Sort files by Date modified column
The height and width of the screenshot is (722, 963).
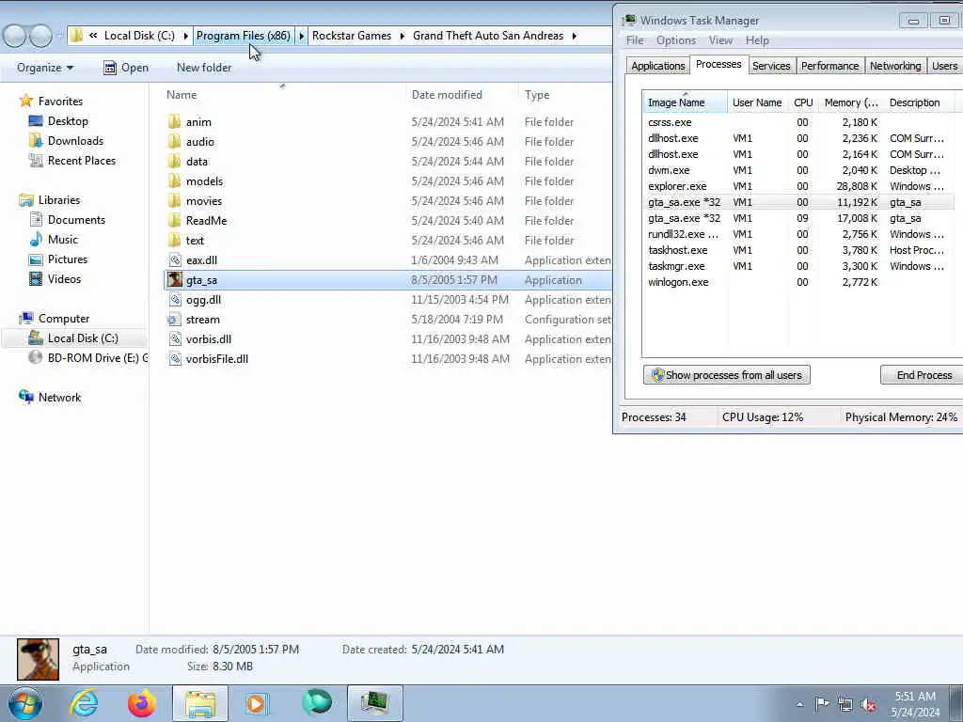(461, 95)
